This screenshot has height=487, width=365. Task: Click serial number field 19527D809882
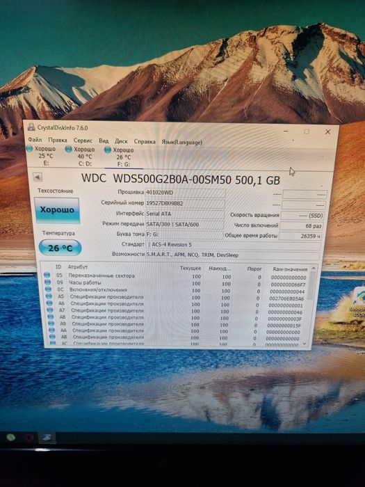click(185, 203)
